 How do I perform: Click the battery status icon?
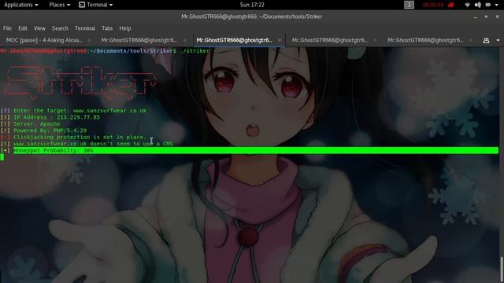point(488,5)
